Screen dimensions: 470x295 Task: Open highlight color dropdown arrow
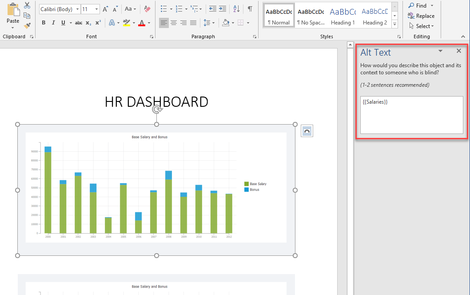[x=134, y=23]
